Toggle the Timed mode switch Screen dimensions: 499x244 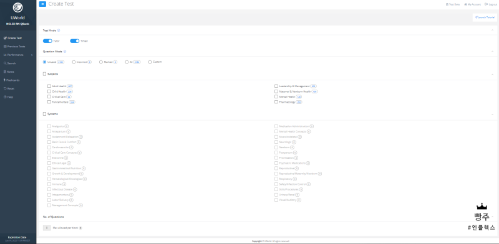(x=74, y=41)
